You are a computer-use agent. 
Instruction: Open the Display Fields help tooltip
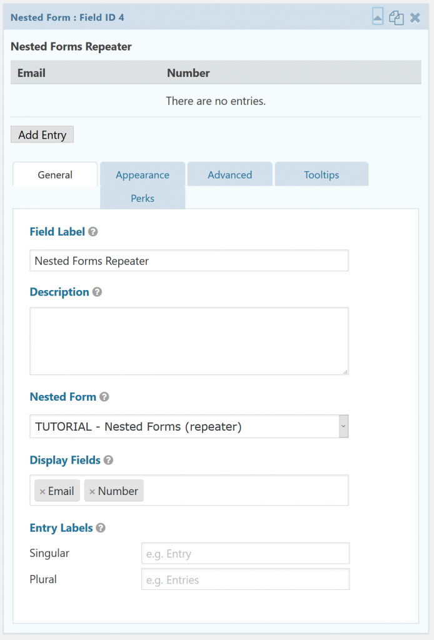pos(108,461)
